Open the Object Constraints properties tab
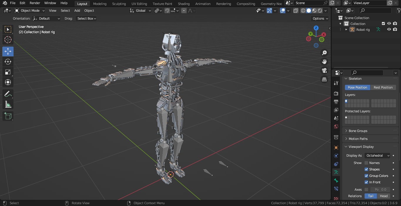Image resolution: width=401 pixels, height=206 pixels. pyautogui.click(x=336, y=164)
